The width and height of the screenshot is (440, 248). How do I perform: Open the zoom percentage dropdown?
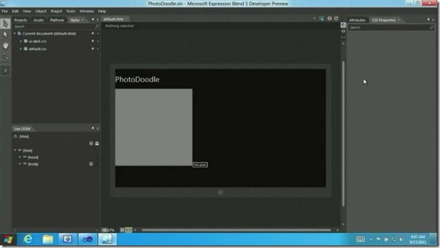point(109,230)
